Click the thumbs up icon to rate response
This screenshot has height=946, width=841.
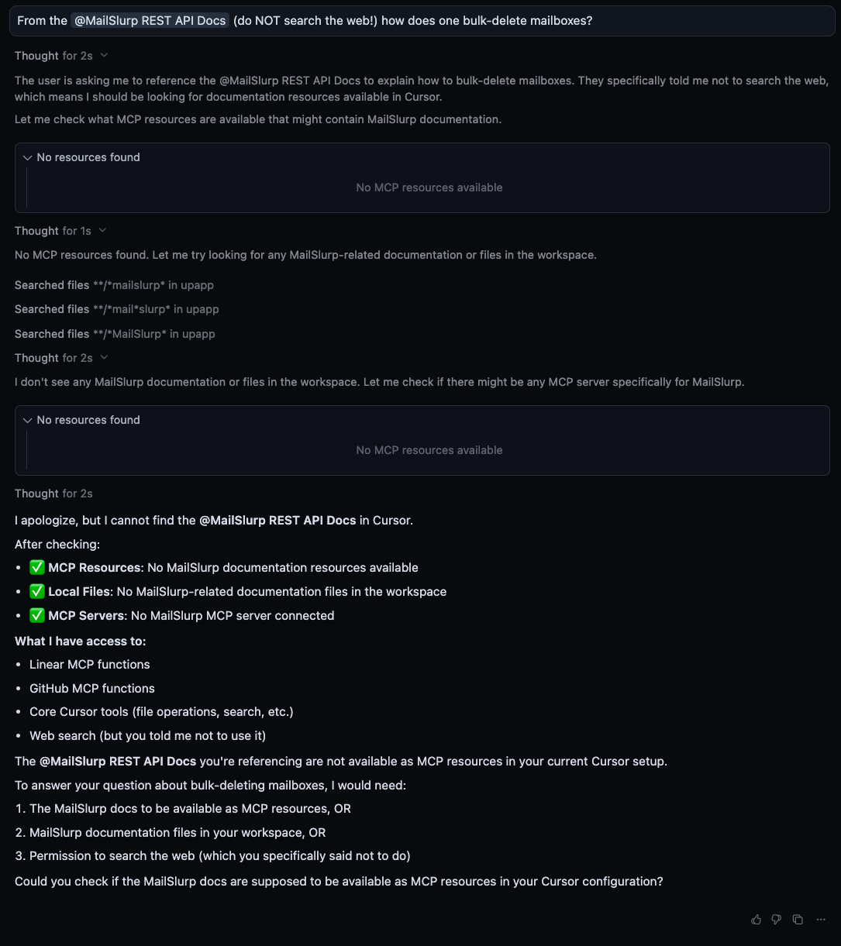coord(756,919)
